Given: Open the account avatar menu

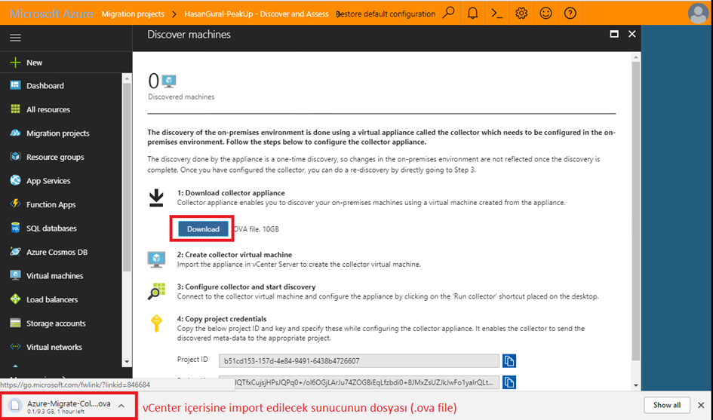Looking at the screenshot, I should [x=698, y=13].
